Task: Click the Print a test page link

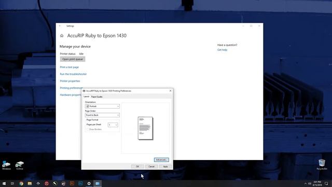Action: (69, 67)
